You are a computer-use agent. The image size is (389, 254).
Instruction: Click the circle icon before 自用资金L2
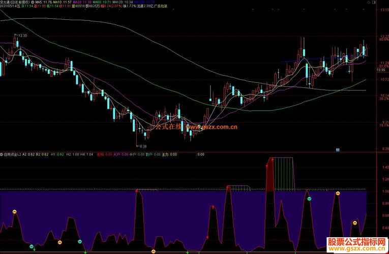click(x=2, y=154)
